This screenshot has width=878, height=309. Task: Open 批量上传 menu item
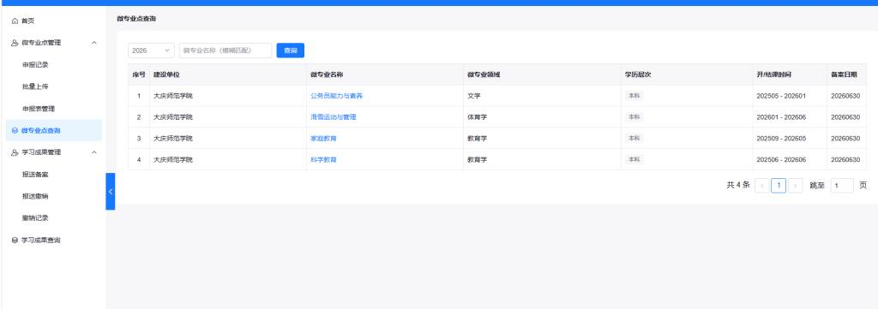pos(35,86)
